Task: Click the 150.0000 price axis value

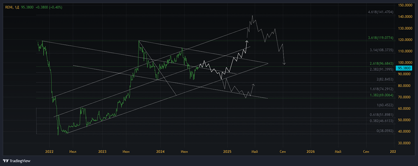Action: click(405, 5)
